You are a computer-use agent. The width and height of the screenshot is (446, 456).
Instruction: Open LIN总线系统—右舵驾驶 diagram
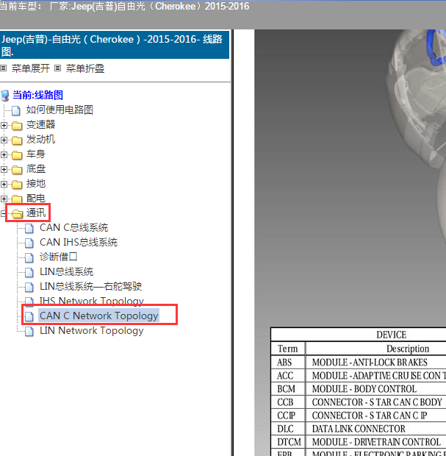coord(90,286)
